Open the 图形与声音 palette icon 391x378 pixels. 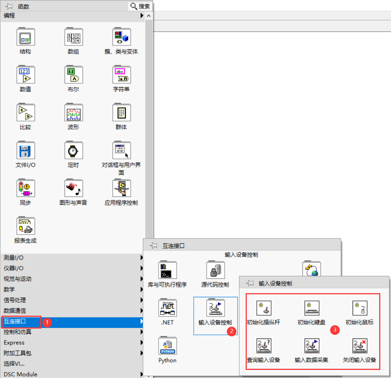tap(73, 188)
